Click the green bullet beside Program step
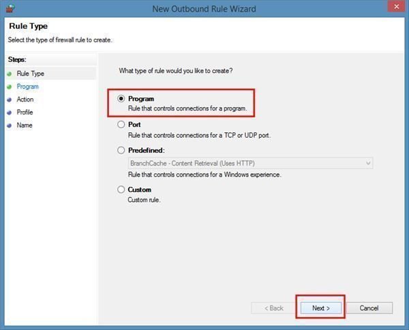The image size is (409, 330). click(x=10, y=87)
